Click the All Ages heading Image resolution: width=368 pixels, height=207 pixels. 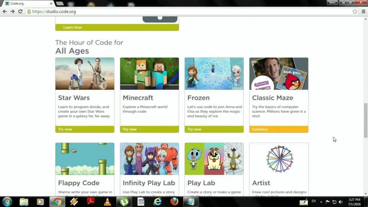coord(72,51)
